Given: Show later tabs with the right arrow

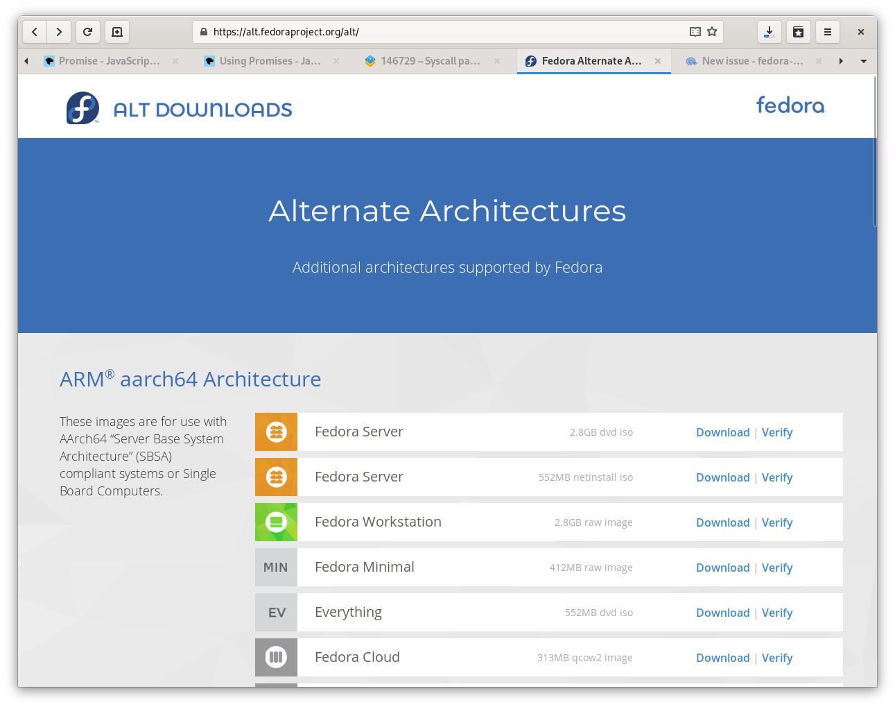Looking at the screenshot, I should click(841, 61).
